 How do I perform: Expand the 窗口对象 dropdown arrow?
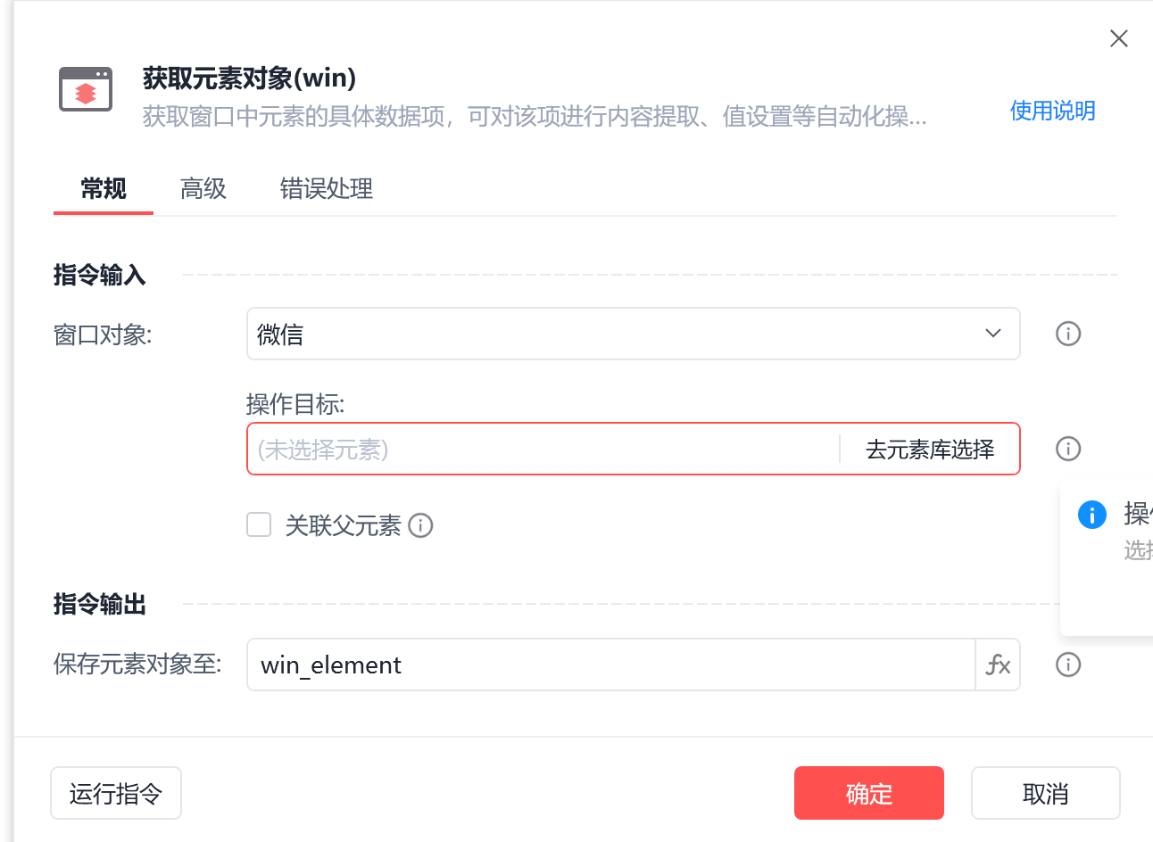(993, 334)
